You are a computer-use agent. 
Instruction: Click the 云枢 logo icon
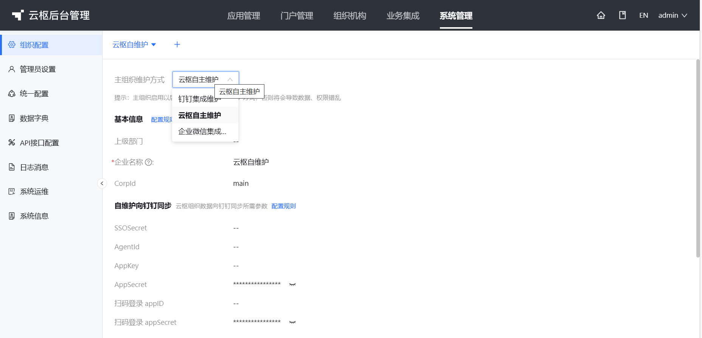tap(18, 15)
